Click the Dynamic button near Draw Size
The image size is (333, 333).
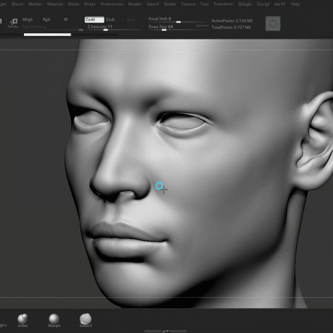coord(202,26)
